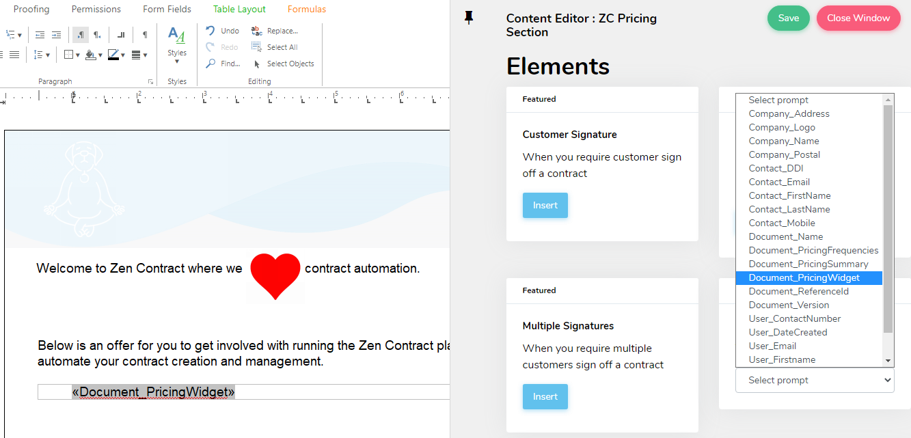The image size is (911, 438).
Task: Toggle show paragraph marks
Action: [x=145, y=35]
